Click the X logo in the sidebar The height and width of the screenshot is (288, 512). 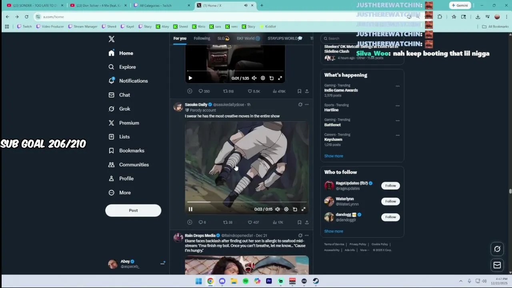pos(112,39)
